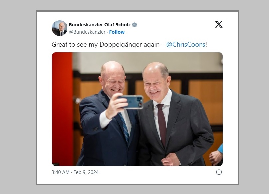Click the blue verified badge
The image size is (269, 194).
(134, 25)
